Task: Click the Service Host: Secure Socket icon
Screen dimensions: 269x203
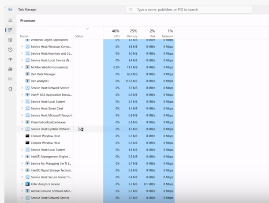Action: [27, 177]
